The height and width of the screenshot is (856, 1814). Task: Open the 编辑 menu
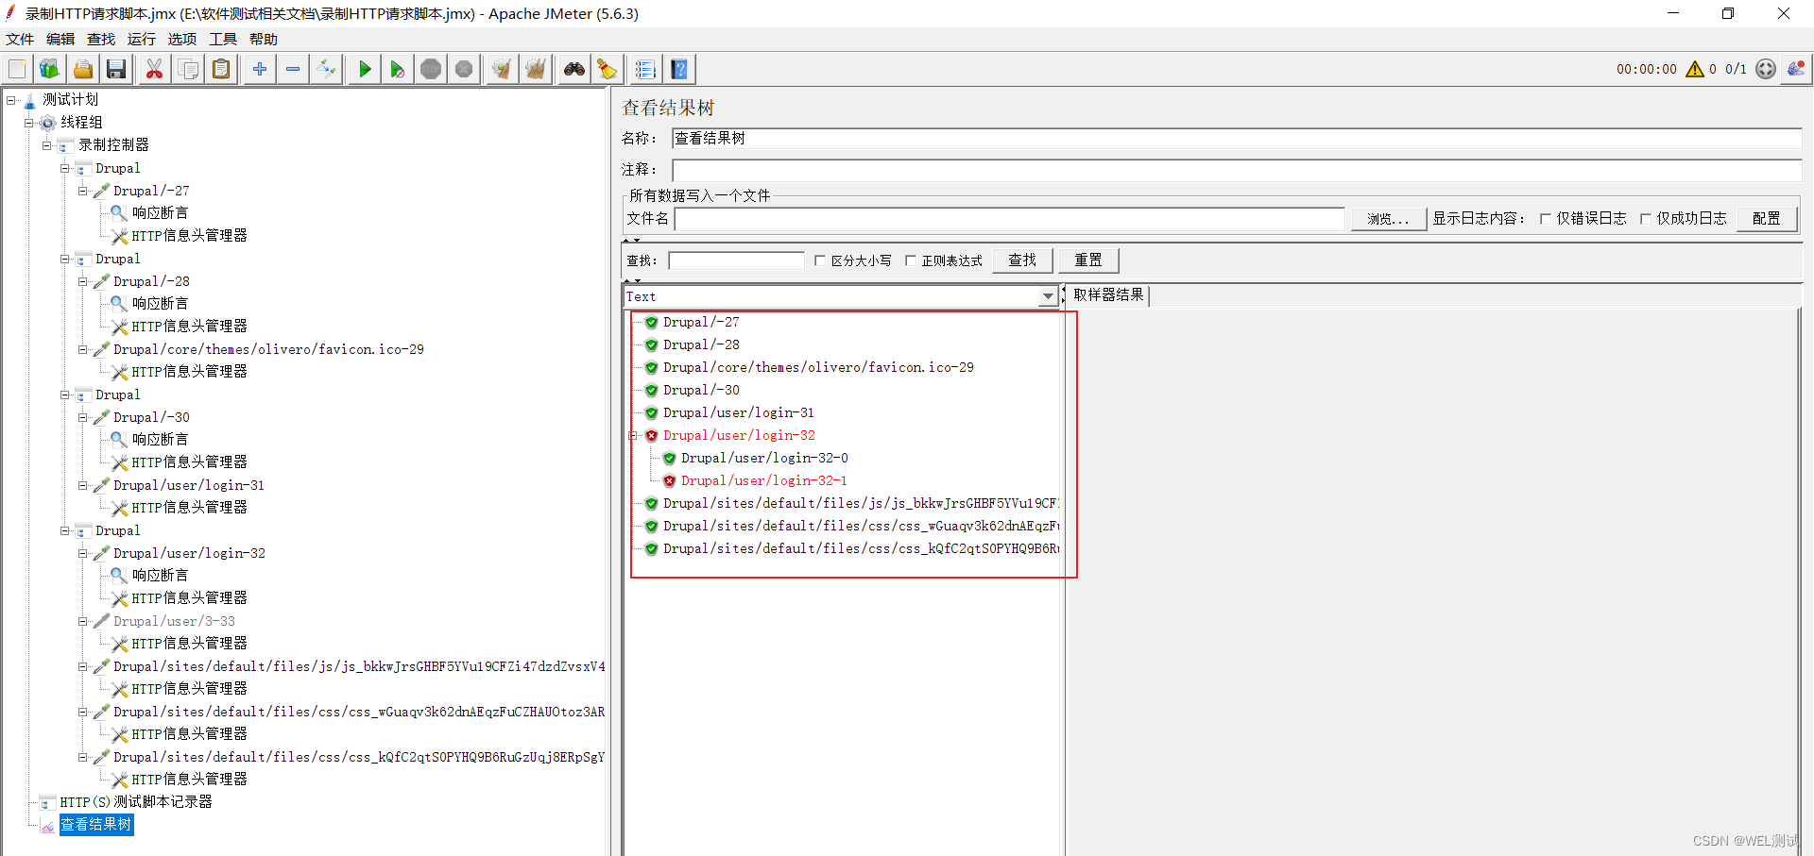click(x=60, y=39)
